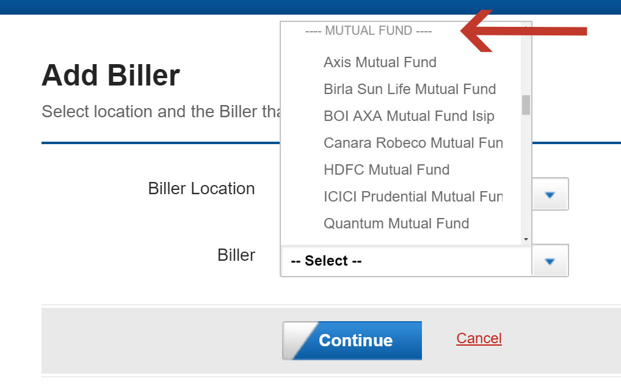The image size is (621, 389).
Task: Pick Quantum Mutual Fund from dropdown
Action: pyautogui.click(x=396, y=224)
